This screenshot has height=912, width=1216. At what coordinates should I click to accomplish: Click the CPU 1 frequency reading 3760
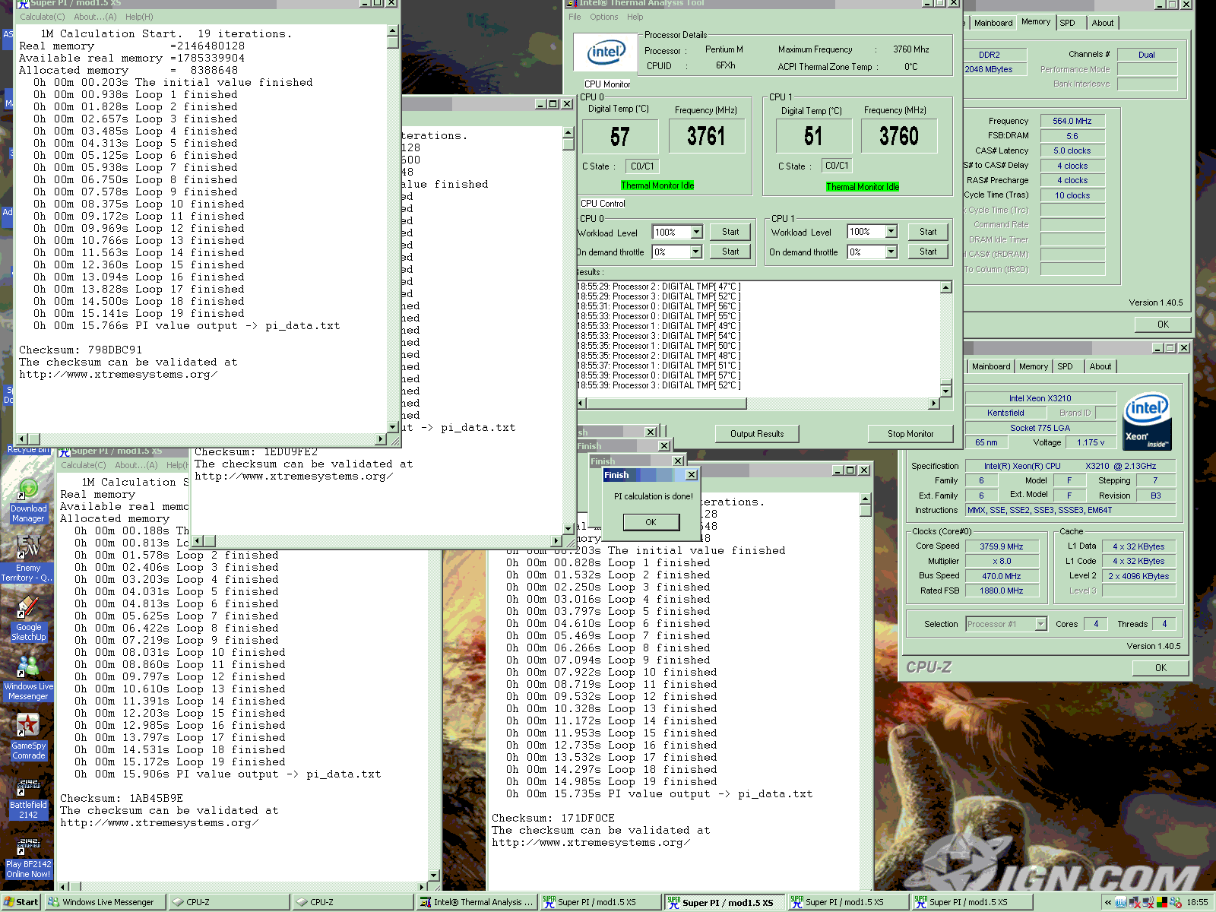pyautogui.click(x=899, y=137)
